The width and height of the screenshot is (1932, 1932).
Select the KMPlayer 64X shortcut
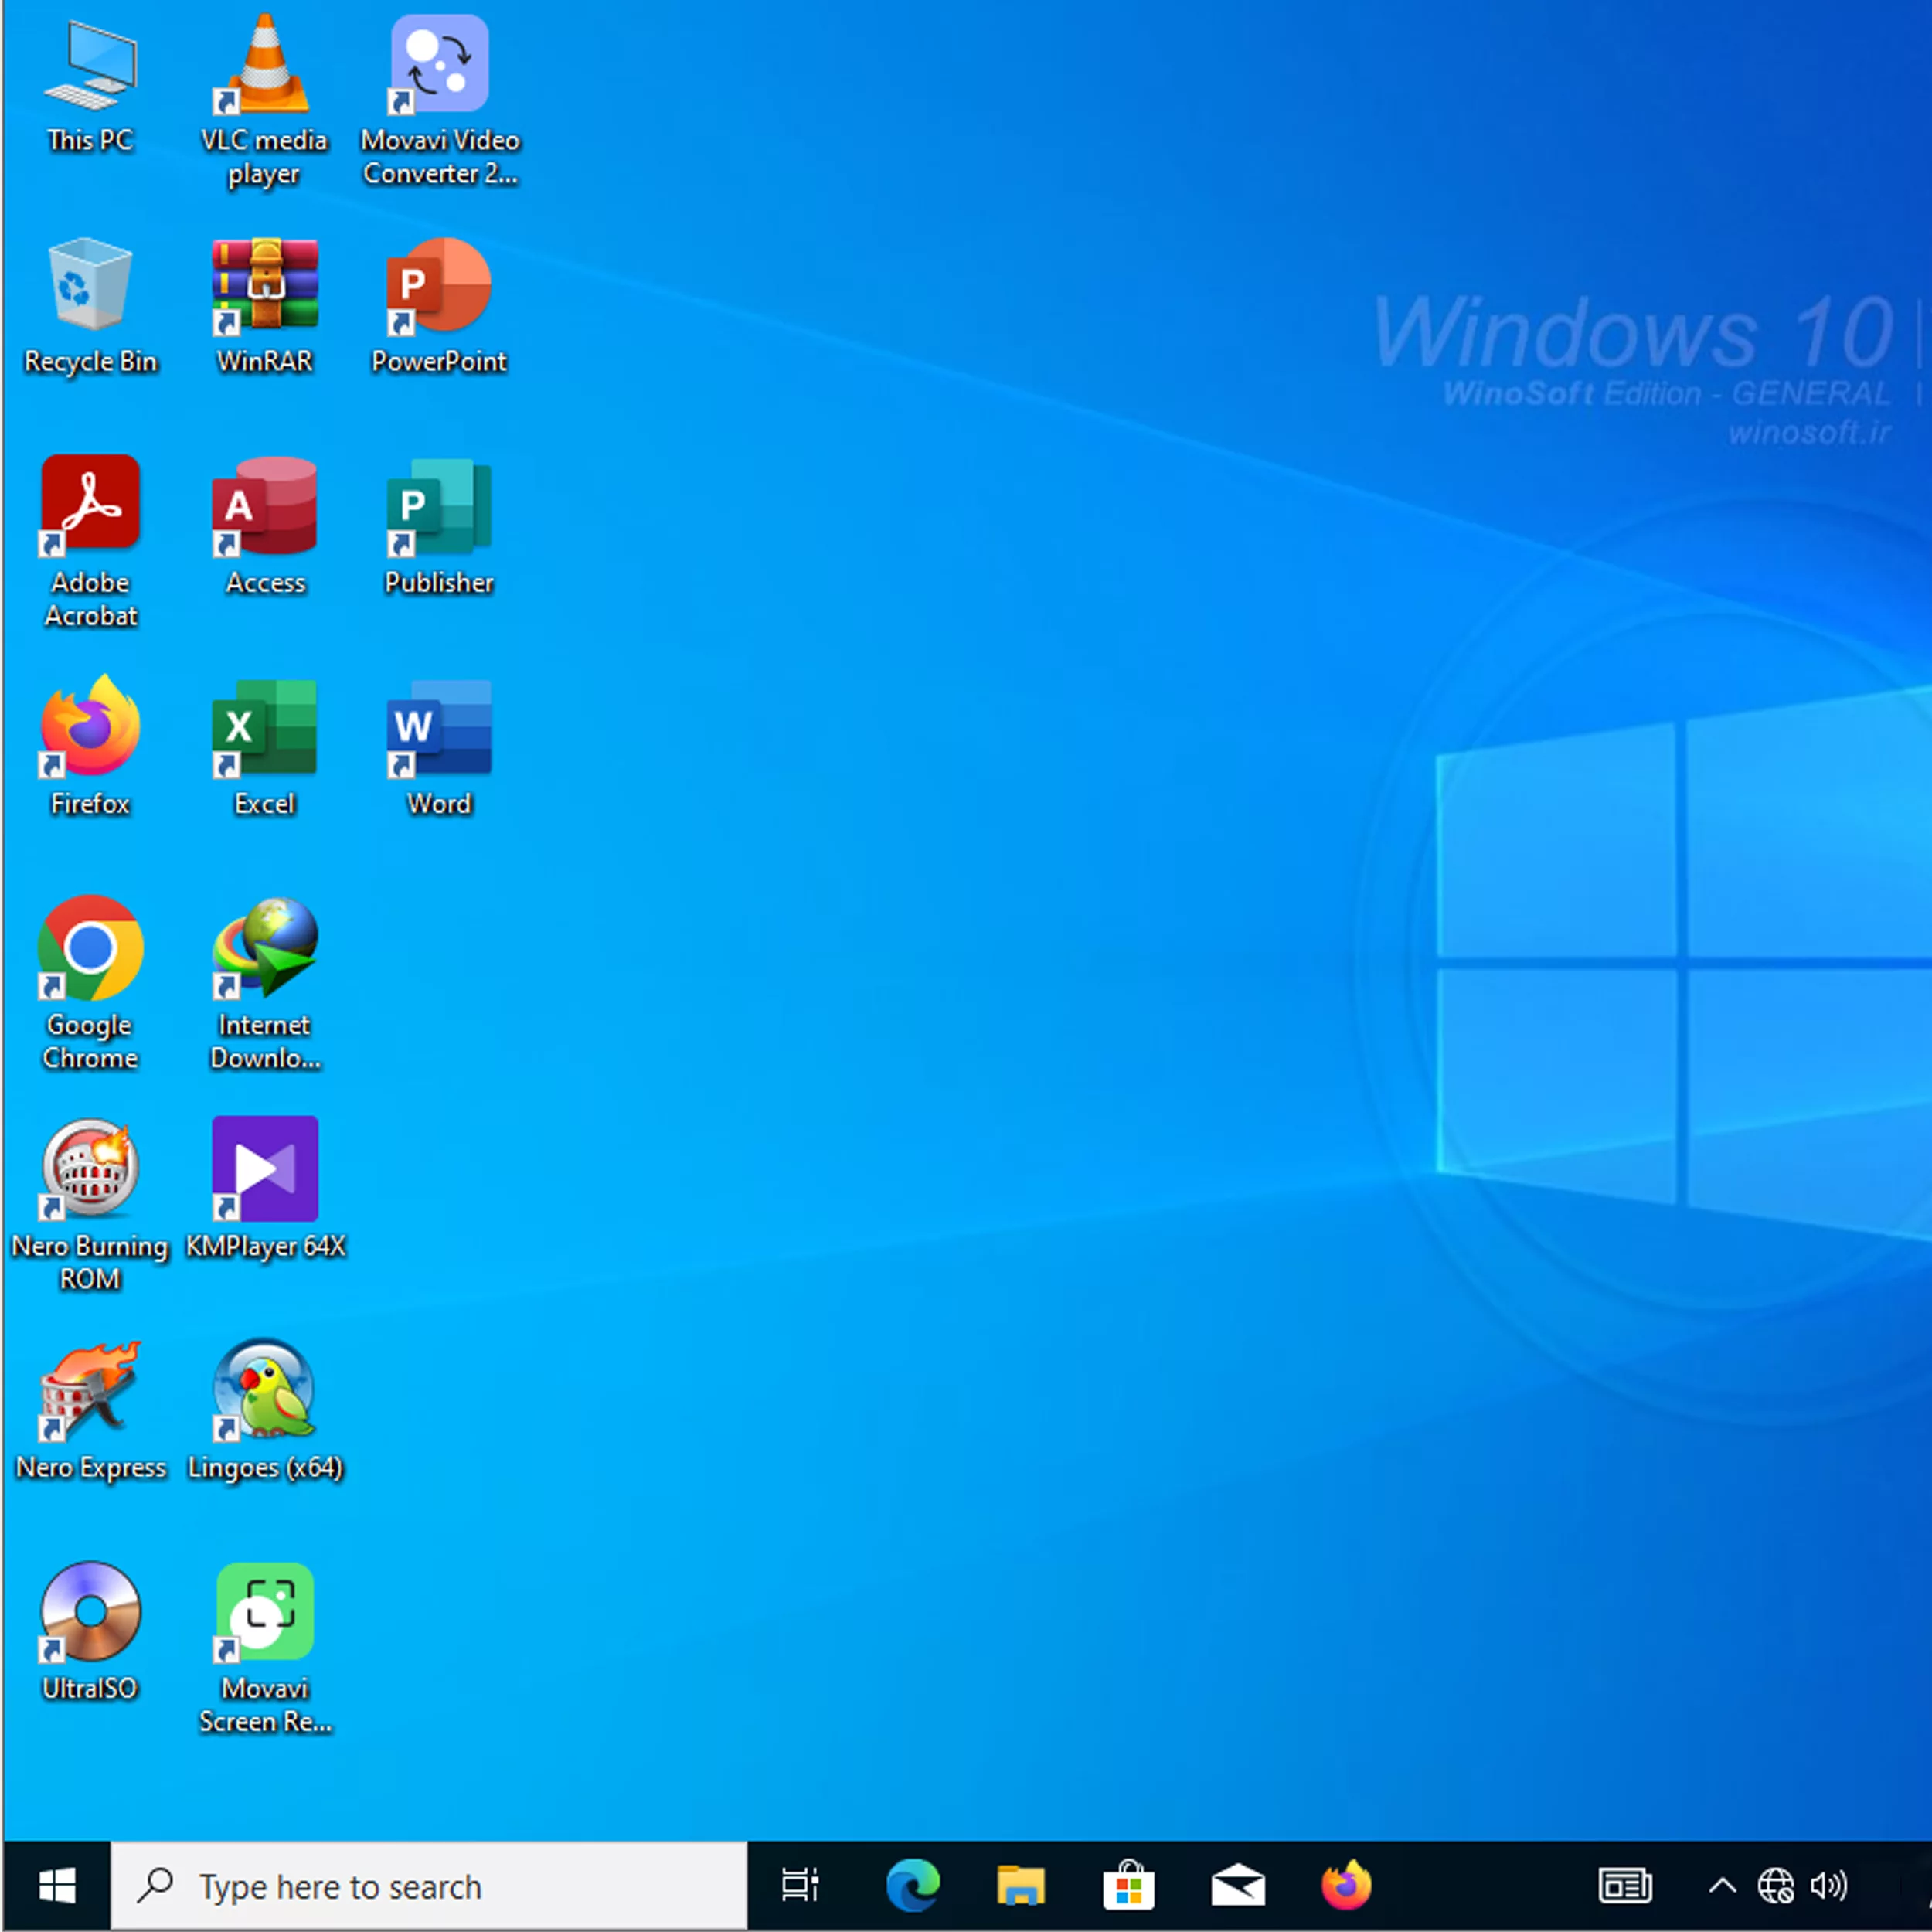tap(264, 1169)
